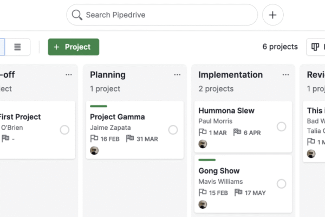The image size is (325, 217).
Task: Open Implementation column three-dot menu
Action: click(x=285, y=75)
